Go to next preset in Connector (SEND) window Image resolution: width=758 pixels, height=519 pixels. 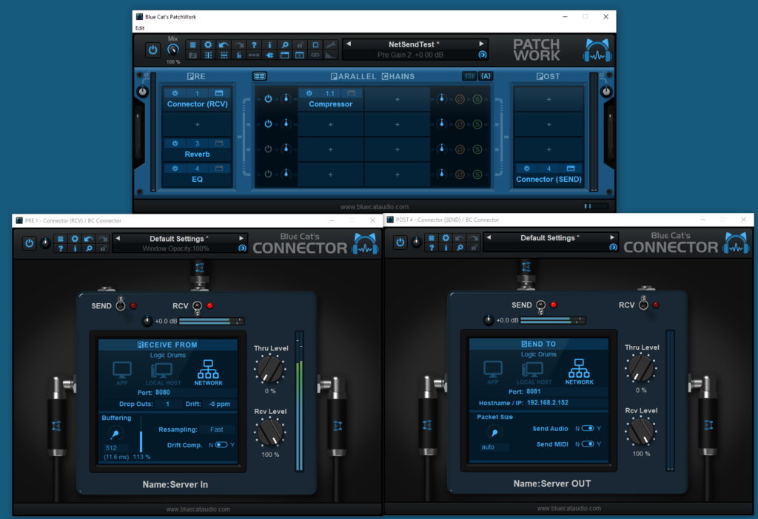[x=612, y=237]
